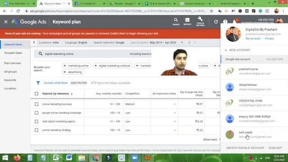
Task: Click SWITCH GOOGLE ACCOUNT button
Action: click(245, 148)
